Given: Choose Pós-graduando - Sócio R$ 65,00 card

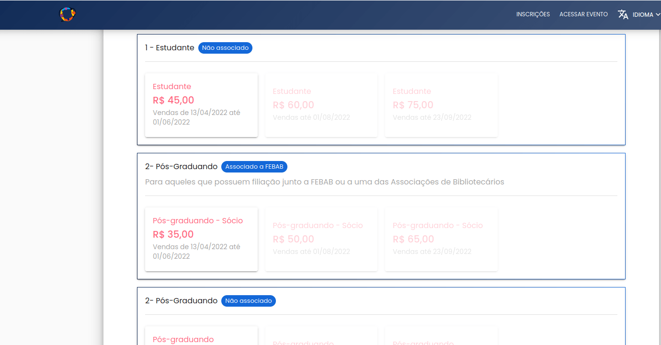Looking at the screenshot, I should pyautogui.click(x=441, y=239).
